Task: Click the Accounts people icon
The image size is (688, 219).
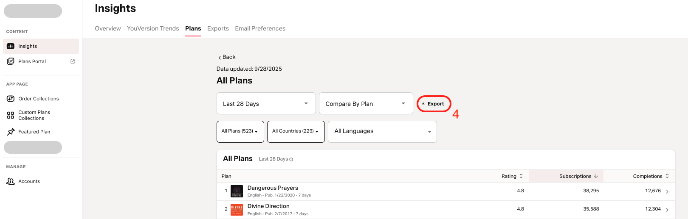Action: point(11,181)
